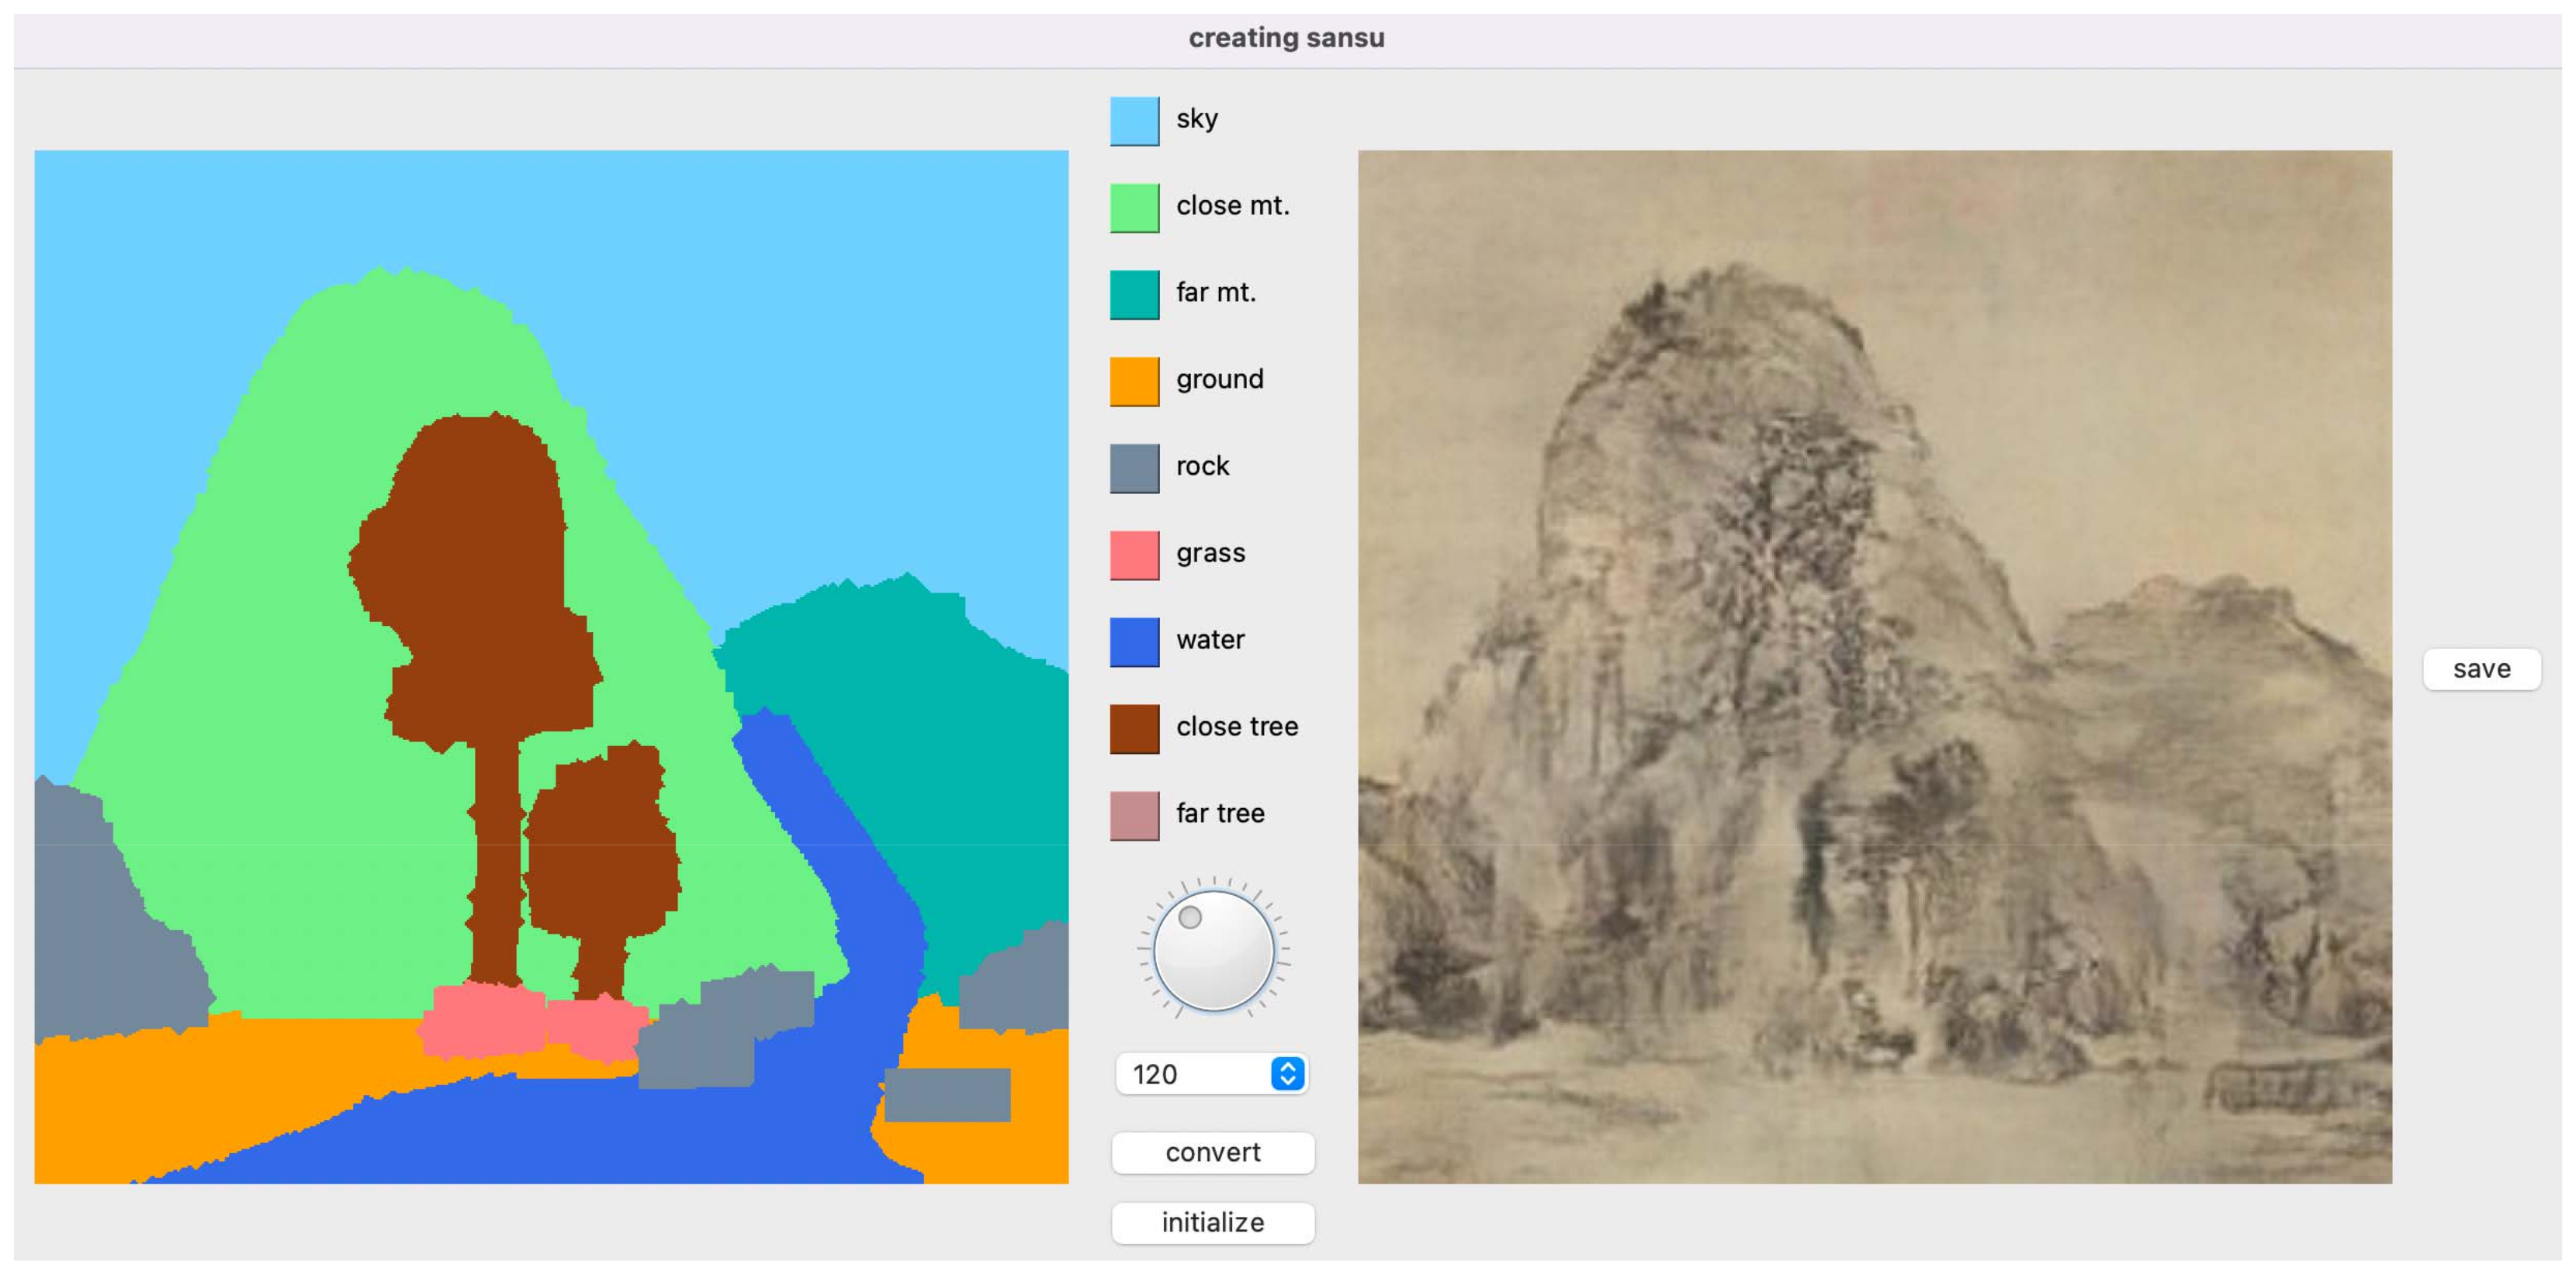This screenshot has width=2576, height=1275.
Task: Click the save button
Action: [2480, 669]
